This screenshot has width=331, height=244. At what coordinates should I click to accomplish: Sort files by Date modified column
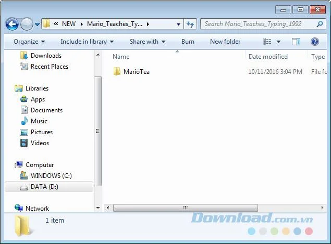pyautogui.click(x=268, y=57)
